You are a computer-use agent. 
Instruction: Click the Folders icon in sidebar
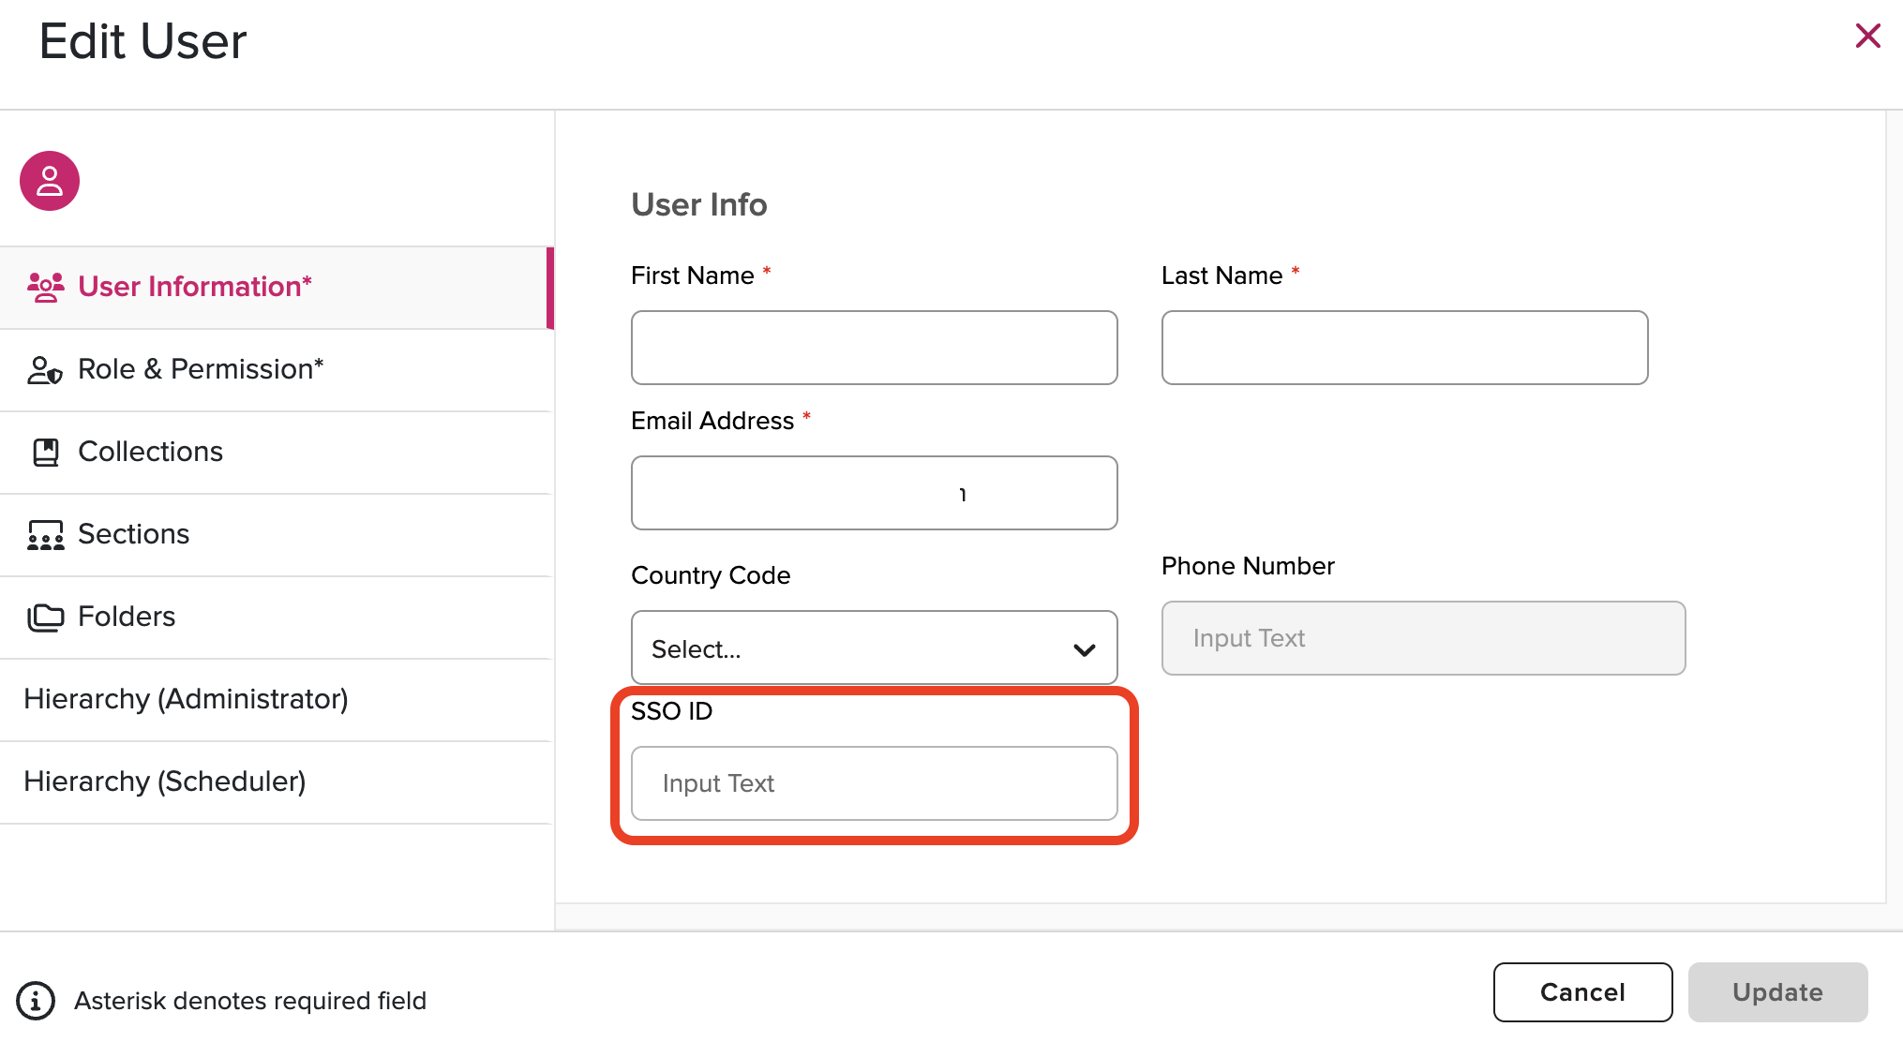[x=45, y=618]
